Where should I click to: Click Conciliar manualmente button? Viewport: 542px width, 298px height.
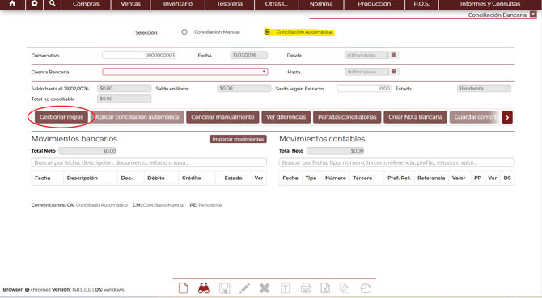(x=222, y=117)
